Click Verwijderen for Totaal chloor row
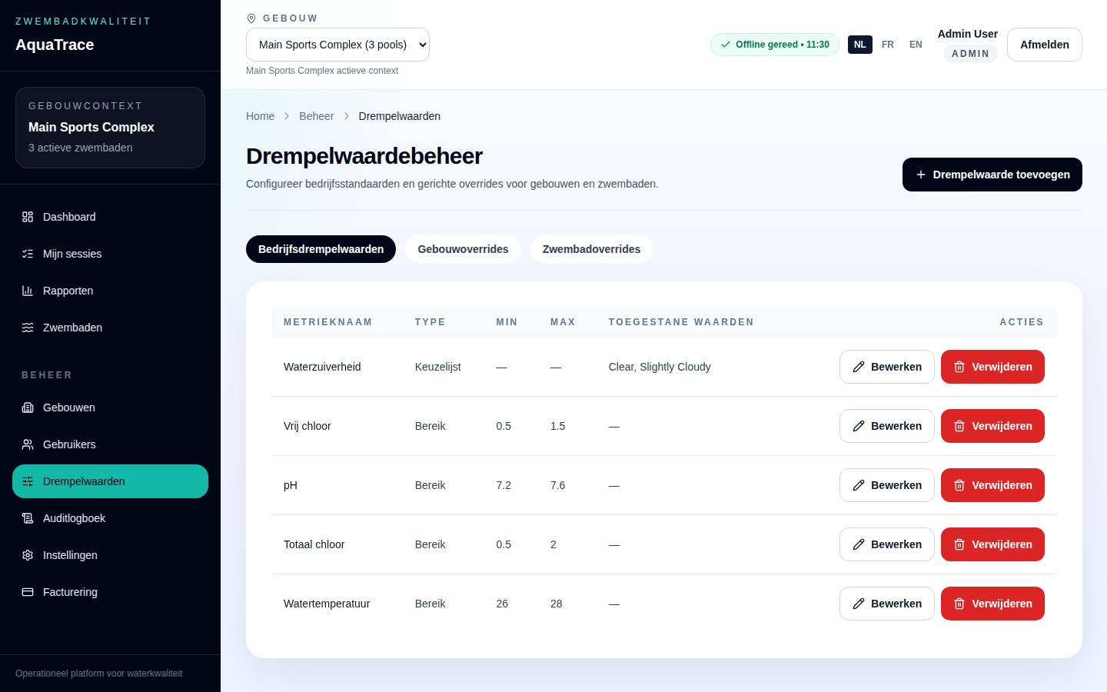Image resolution: width=1107 pixels, height=692 pixels. (x=992, y=544)
